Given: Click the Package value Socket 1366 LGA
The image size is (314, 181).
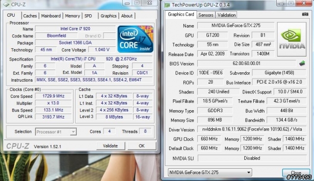Looking at the screenshot, I should [75, 43].
